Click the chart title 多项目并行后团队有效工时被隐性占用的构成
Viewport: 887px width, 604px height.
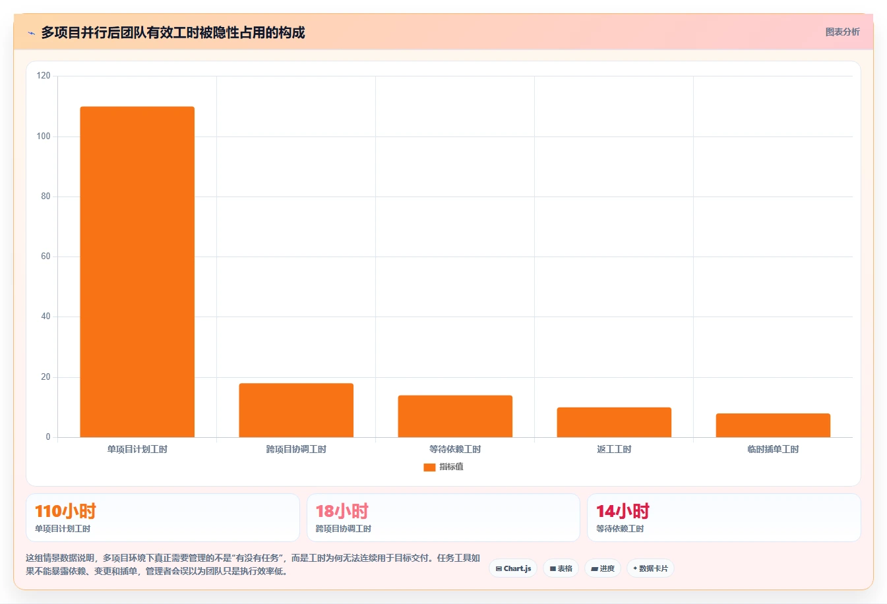(173, 32)
